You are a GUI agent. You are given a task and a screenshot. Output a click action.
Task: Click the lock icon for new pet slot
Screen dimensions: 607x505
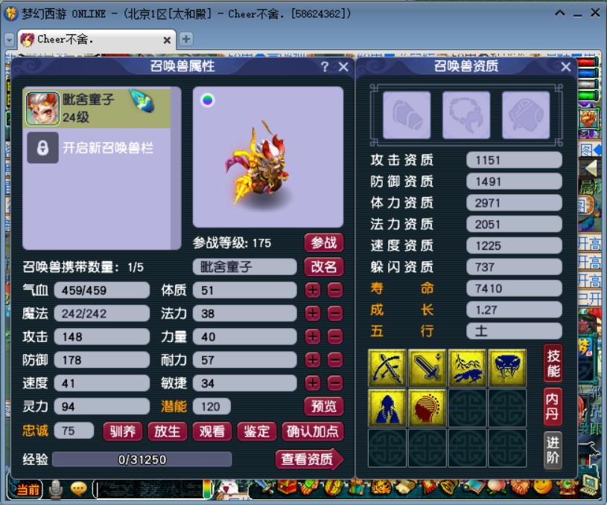[42, 148]
